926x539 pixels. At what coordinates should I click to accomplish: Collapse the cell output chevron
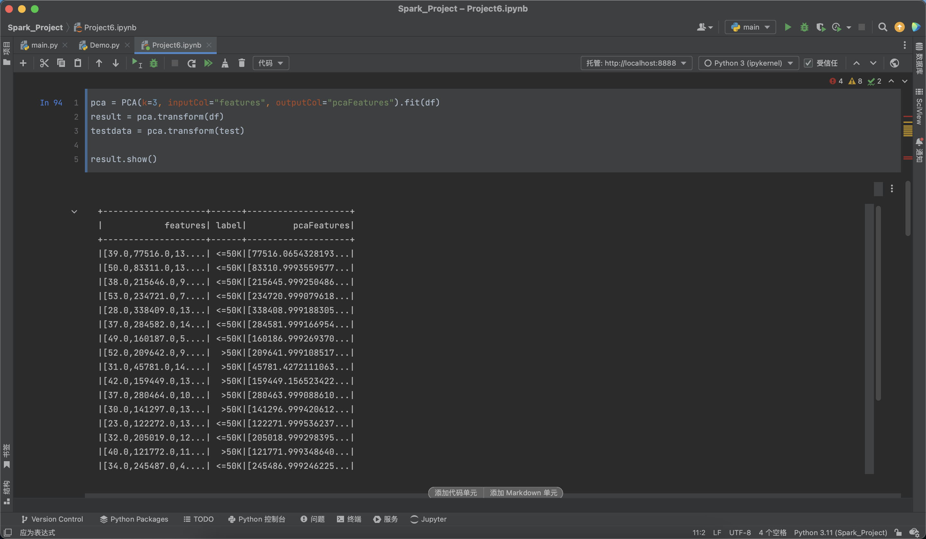point(74,211)
